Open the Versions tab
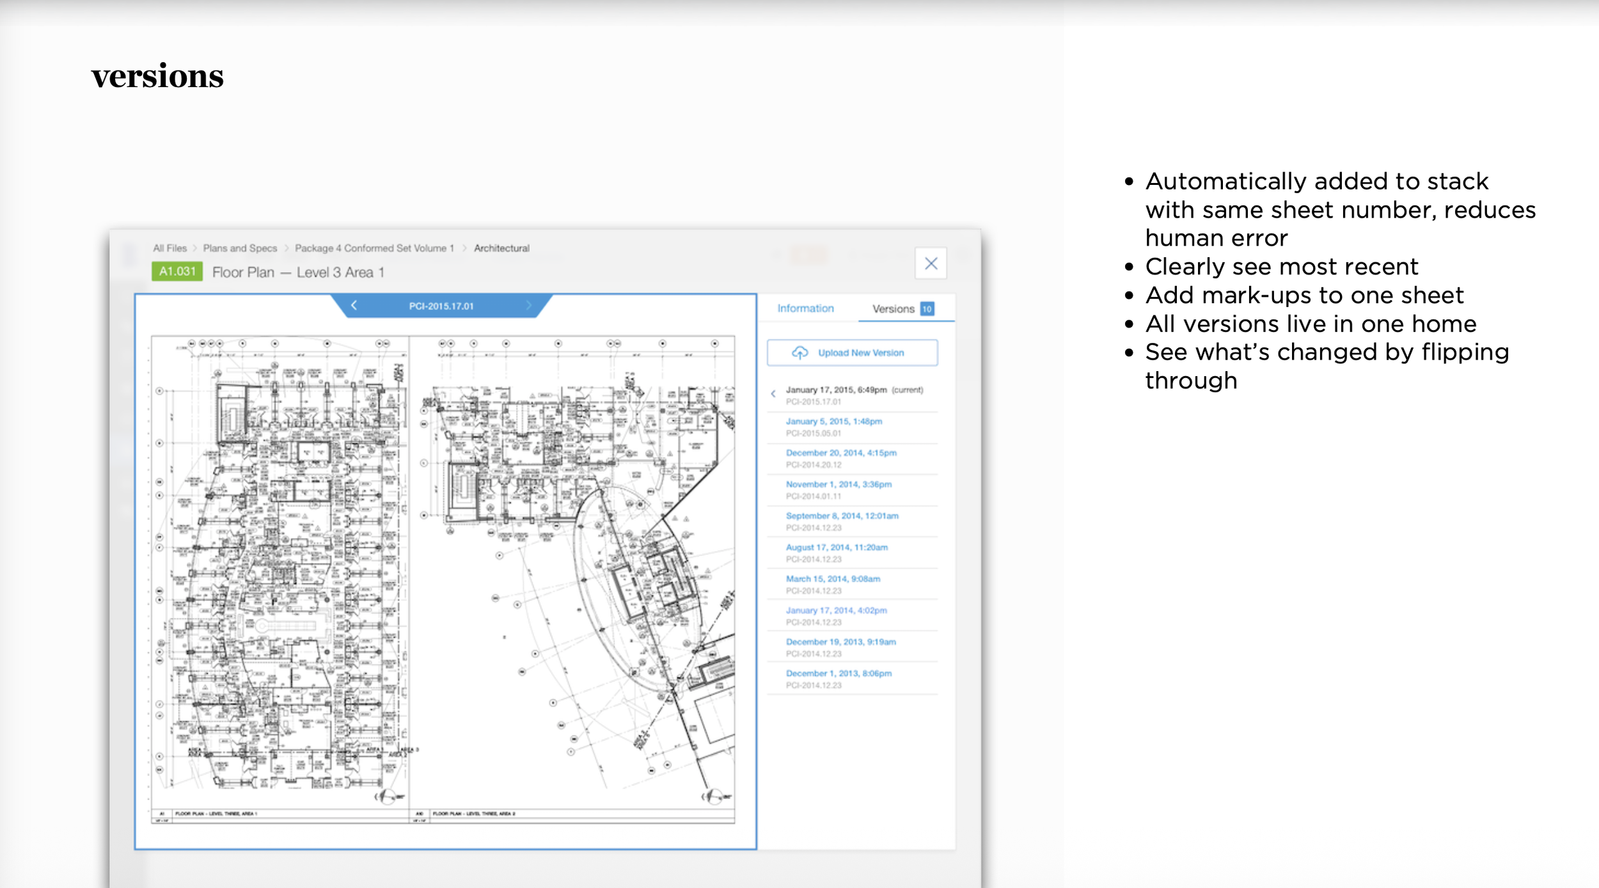The width and height of the screenshot is (1599, 888). point(893,309)
